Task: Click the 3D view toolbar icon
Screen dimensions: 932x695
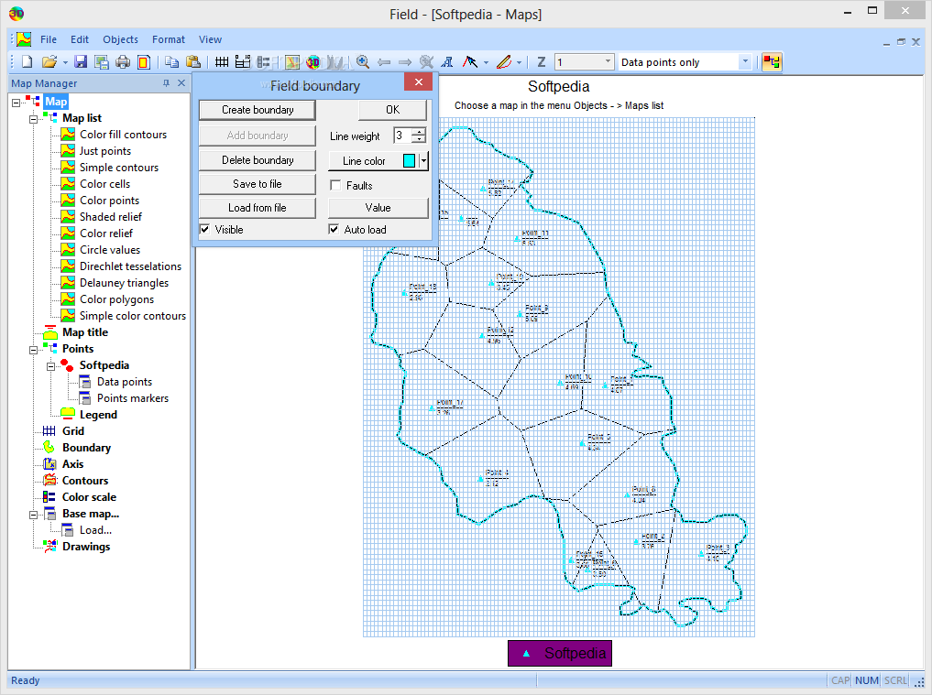Action: [313, 61]
